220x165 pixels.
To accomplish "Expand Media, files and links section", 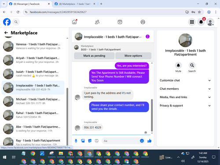I will click(x=185, y=97).
